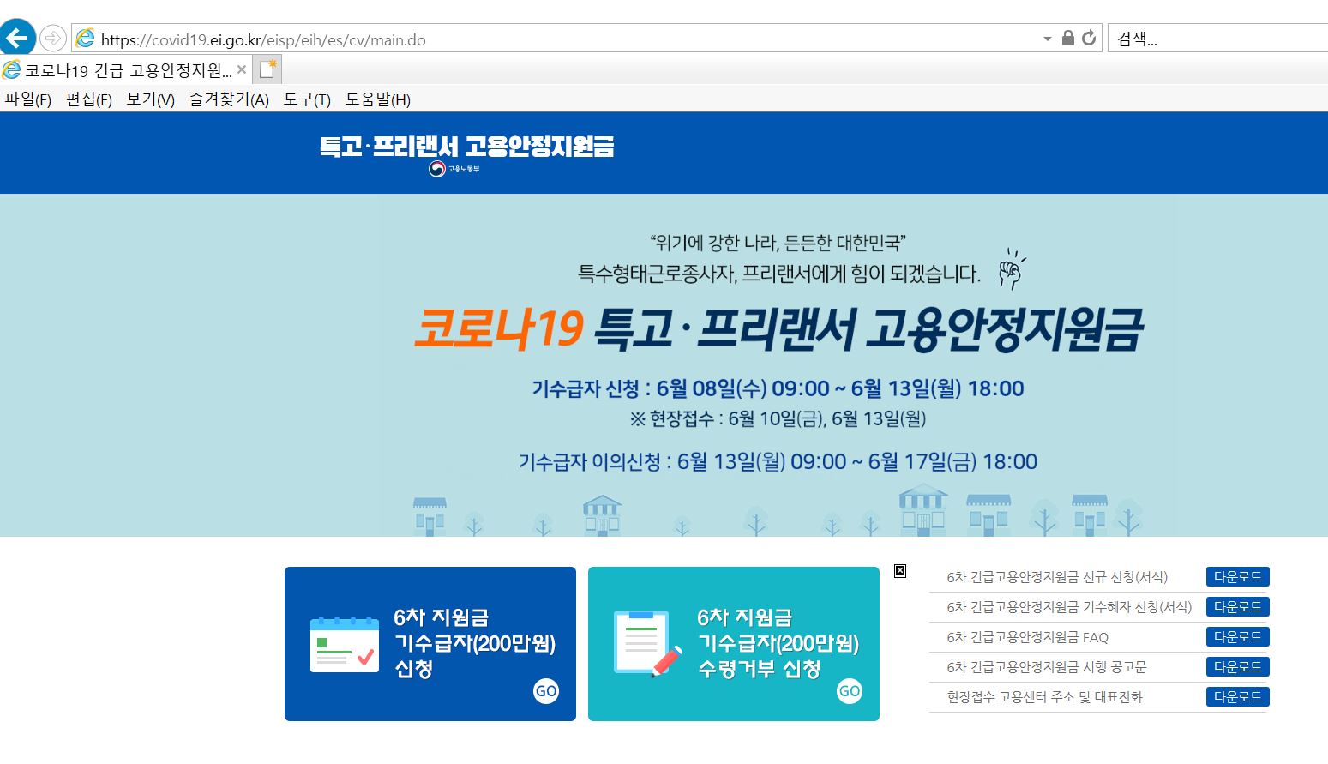Viewport: 1328px width, 764px height.
Task: Click the blue calendar icon on 기수급자 신청 card
Action: (343, 641)
